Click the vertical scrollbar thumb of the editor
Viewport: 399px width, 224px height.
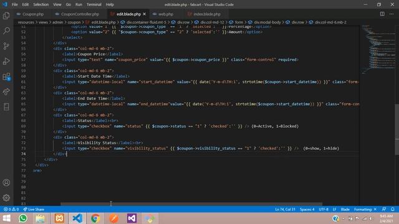397,129
